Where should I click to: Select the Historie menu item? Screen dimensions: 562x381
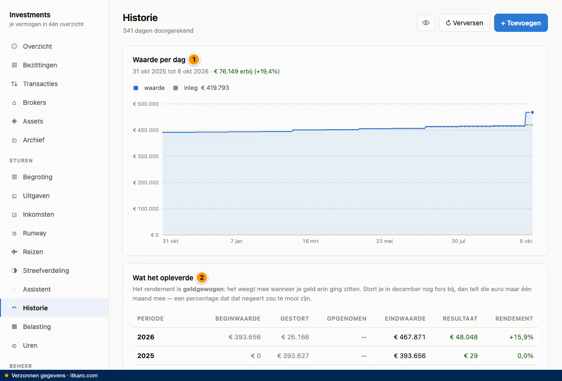[x=54, y=308]
